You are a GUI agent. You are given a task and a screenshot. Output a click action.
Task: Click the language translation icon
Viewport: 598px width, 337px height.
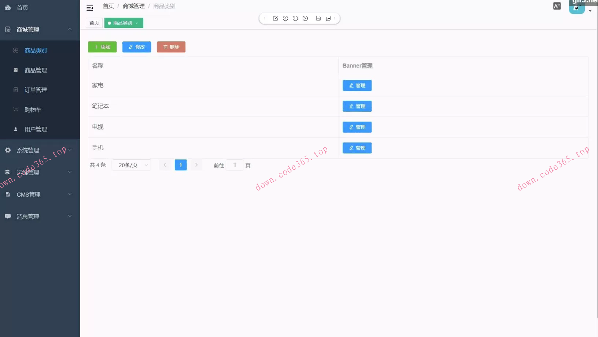pos(557,6)
